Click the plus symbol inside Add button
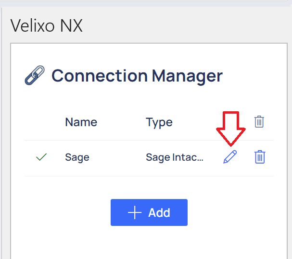The width and height of the screenshot is (292, 259). [135, 212]
